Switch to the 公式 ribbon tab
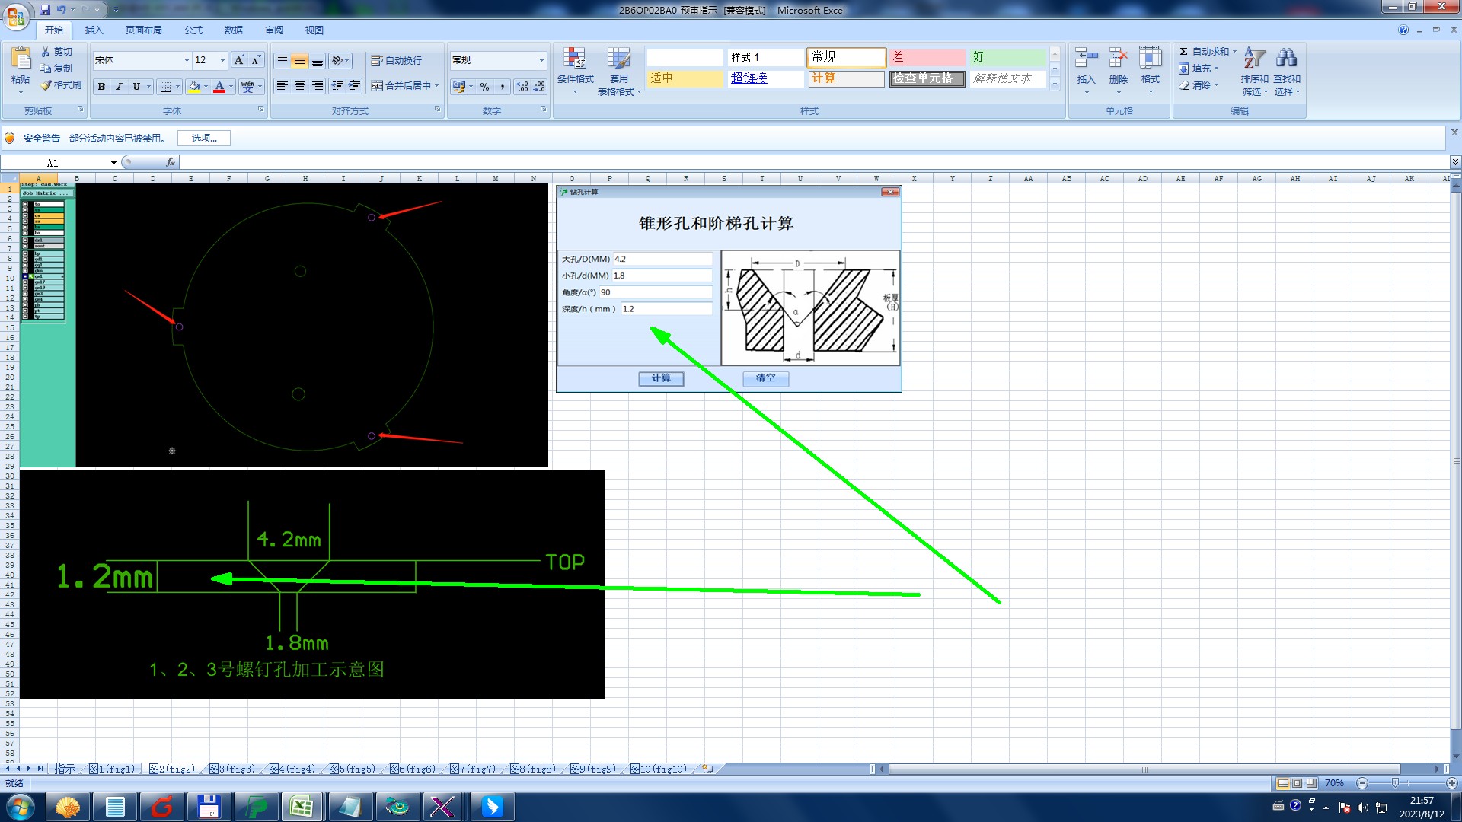Screen dimensions: 1462x822 point(193,30)
